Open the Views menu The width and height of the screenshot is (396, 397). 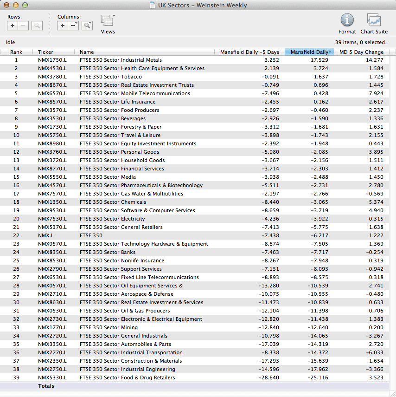(x=108, y=21)
